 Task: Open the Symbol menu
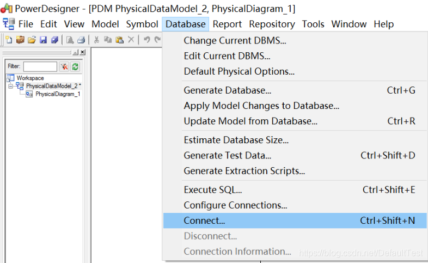pyautogui.click(x=142, y=24)
